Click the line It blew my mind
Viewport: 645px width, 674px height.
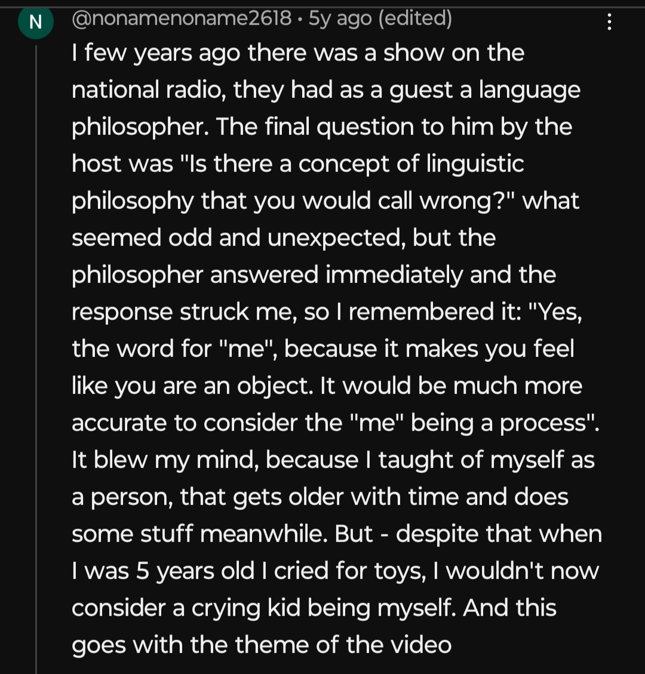333,460
